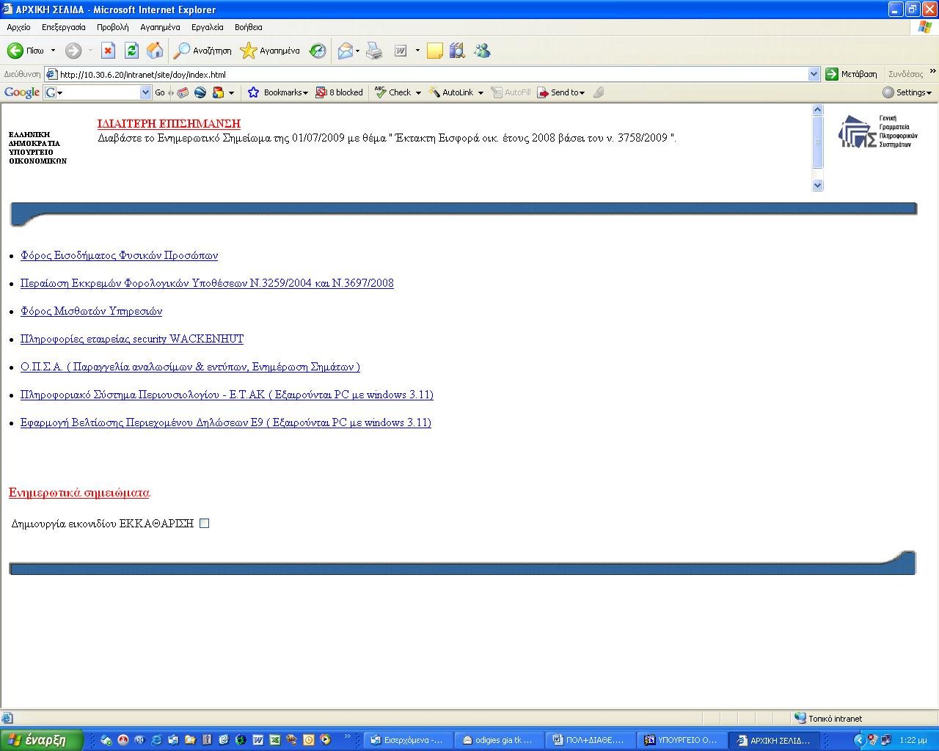Click the 8 blocked popup blocker button
Image resolution: width=939 pixels, height=751 pixels.
340,92
